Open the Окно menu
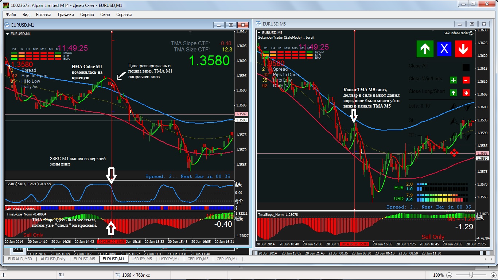This screenshot has height=280, width=498. (105, 15)
